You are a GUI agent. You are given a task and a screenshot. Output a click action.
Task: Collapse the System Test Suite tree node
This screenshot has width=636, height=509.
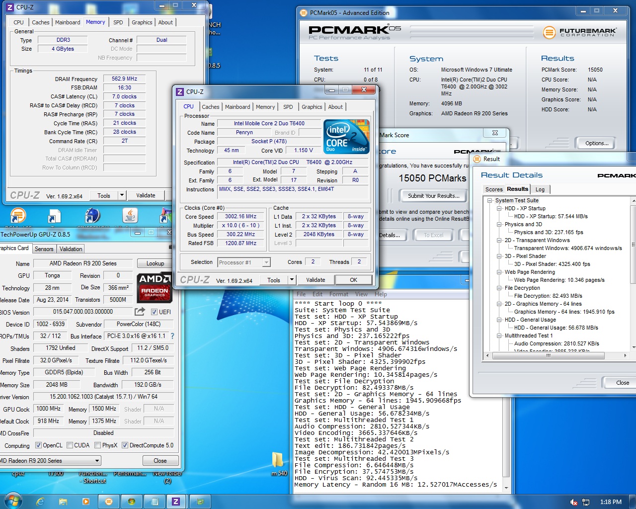490,200
